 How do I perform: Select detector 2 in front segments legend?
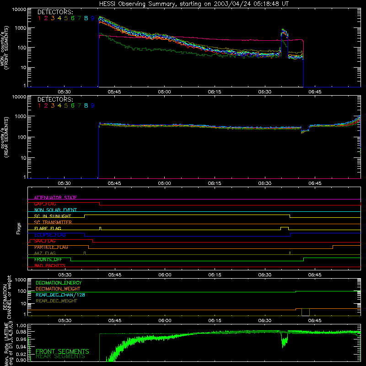pos(46,18)
